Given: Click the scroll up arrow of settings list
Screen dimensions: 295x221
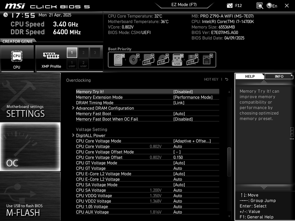Looking at the screenshot, I should [x=229, y=92].
